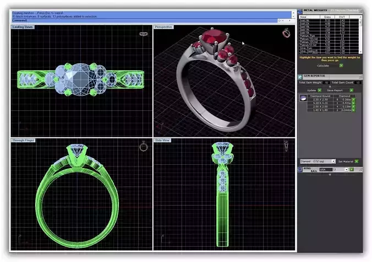Viewport: 372px width, 262px height.
Task: Click the Total Gem Count value field
Action: click(358, 82)
